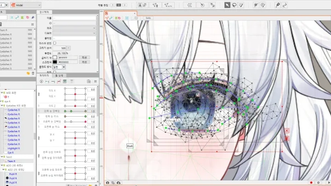Switch to the Parameter tab

44,75
